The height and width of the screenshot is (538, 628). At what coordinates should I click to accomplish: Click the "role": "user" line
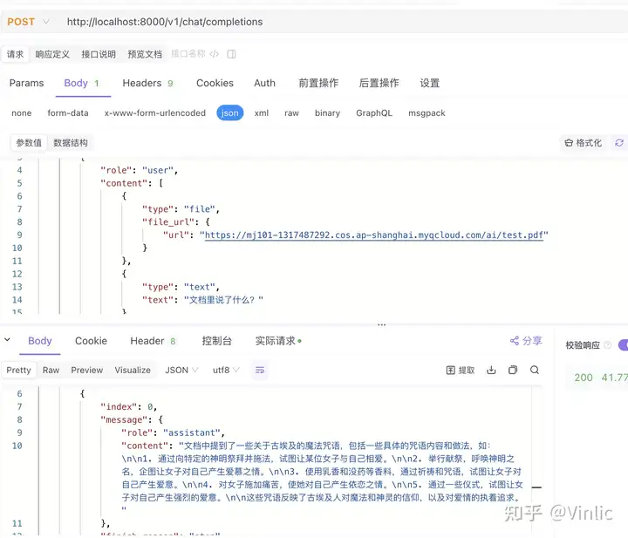pos(139,170)
